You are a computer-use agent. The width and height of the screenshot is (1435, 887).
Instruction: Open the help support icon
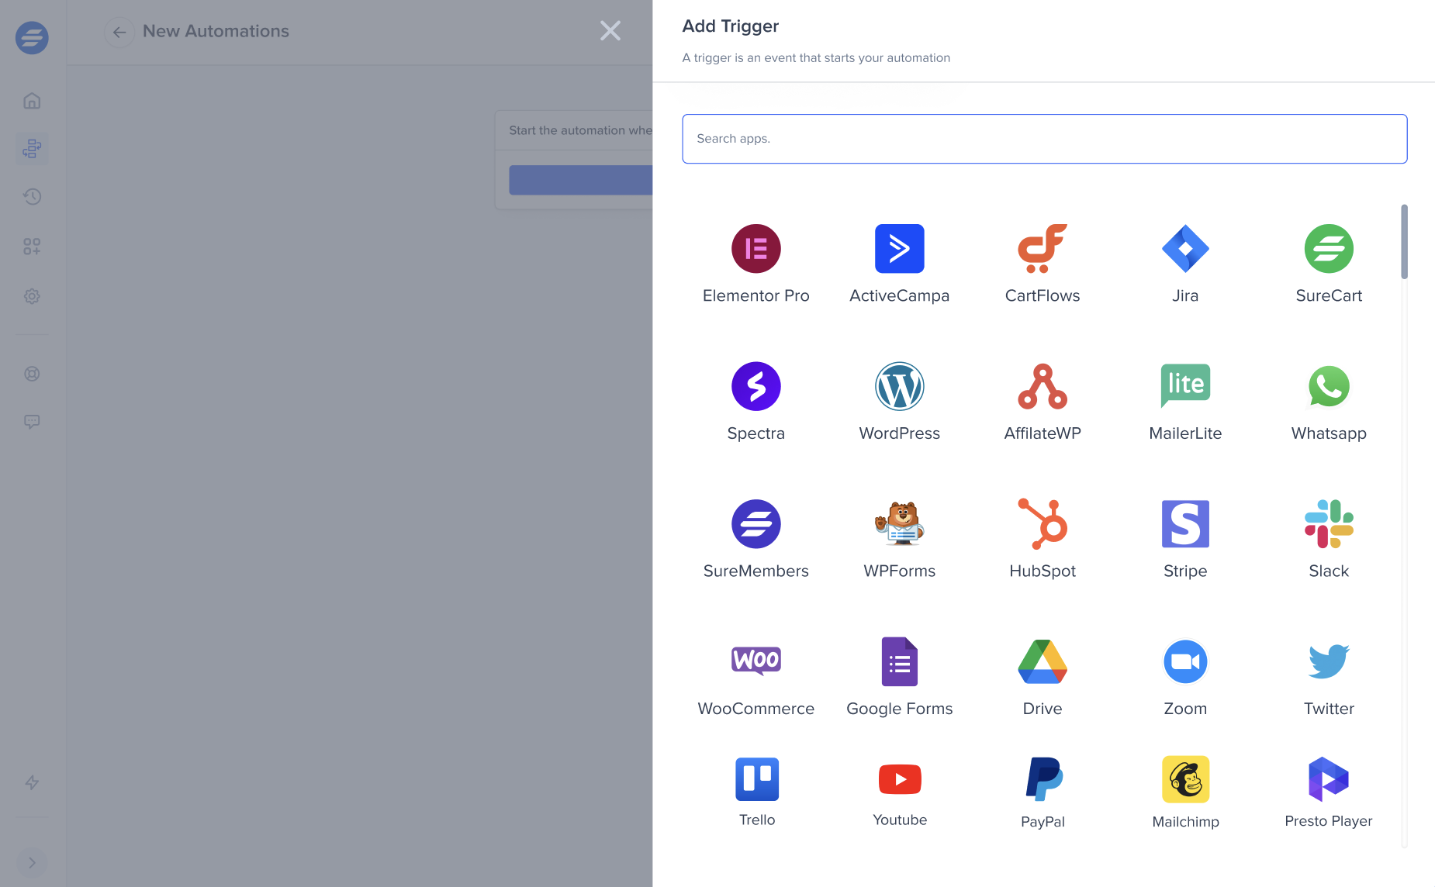tap(32, 373)
